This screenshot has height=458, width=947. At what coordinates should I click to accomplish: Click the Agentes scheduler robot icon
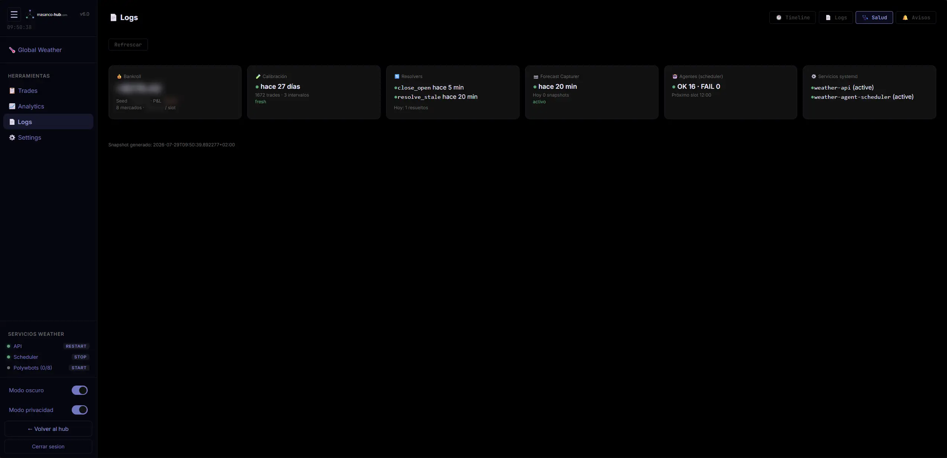[675, 77]
